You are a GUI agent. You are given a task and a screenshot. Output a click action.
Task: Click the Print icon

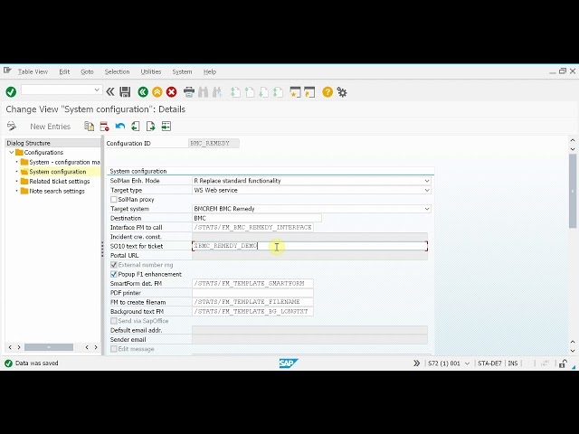tap(189, 92)
